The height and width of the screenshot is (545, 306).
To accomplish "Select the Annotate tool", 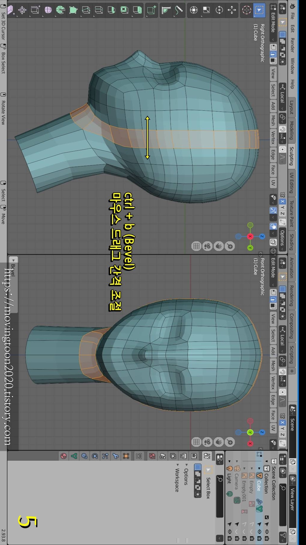I will pyautogui.click(x=179, y=10).
